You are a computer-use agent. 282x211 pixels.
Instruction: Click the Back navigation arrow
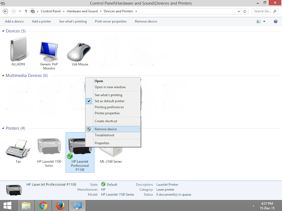[x=5, y=11]
